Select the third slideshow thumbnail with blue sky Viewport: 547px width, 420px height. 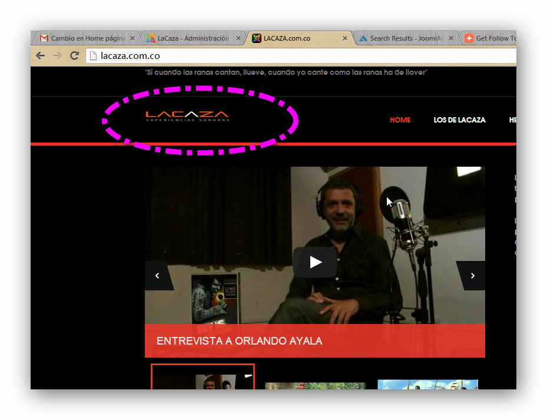click(x=427, y=385)
